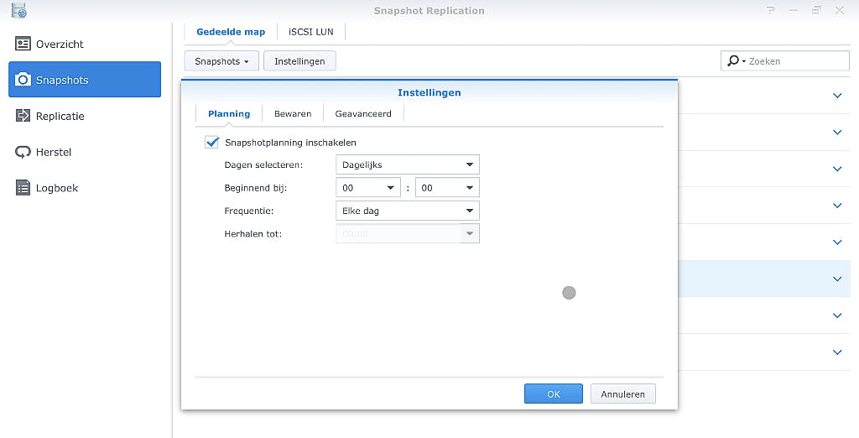Open the start minutes dropdown
859x438 pixels.
pyautogui.click(x=446, y=188)
